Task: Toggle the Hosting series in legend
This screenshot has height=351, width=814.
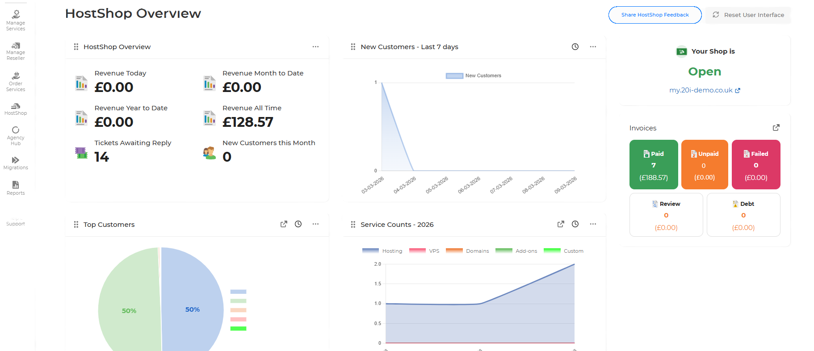Action: tap(382, 251)
